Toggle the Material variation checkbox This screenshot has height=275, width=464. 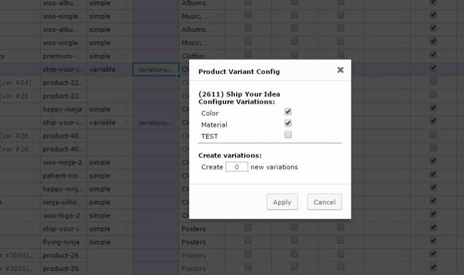tap(288, 123)
